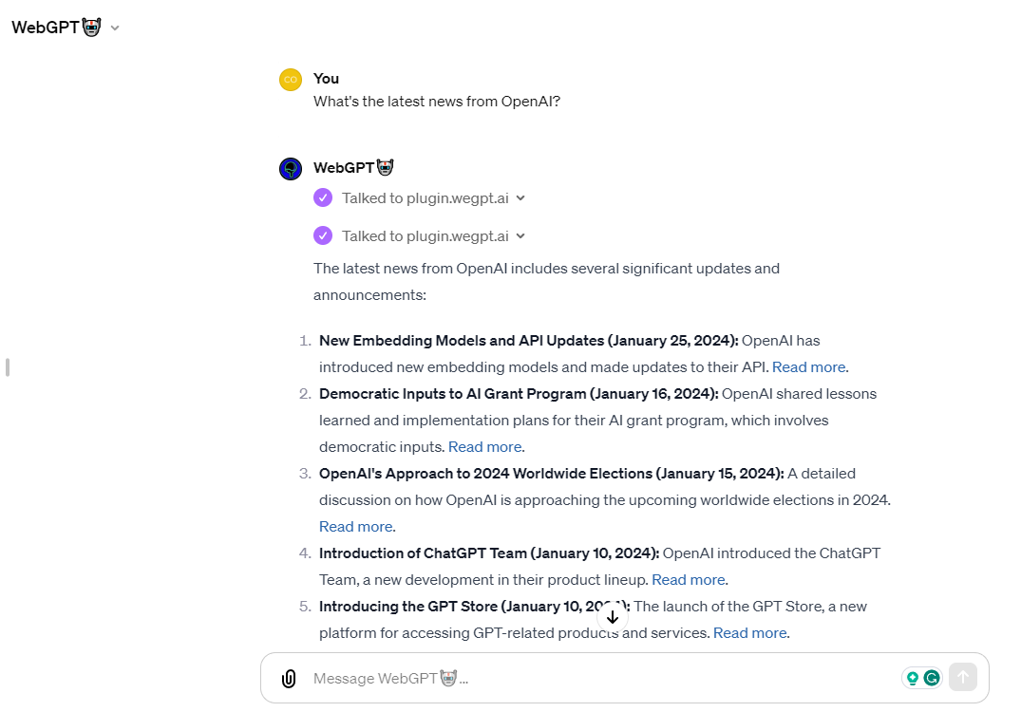1021x712 pixels.
Task: Click the send message arrow icon
Action: click(963, 677)
